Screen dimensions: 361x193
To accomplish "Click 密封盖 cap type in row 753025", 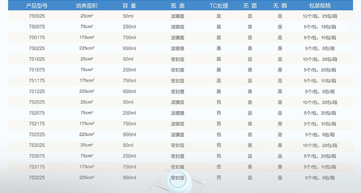I will pos(178,145).
